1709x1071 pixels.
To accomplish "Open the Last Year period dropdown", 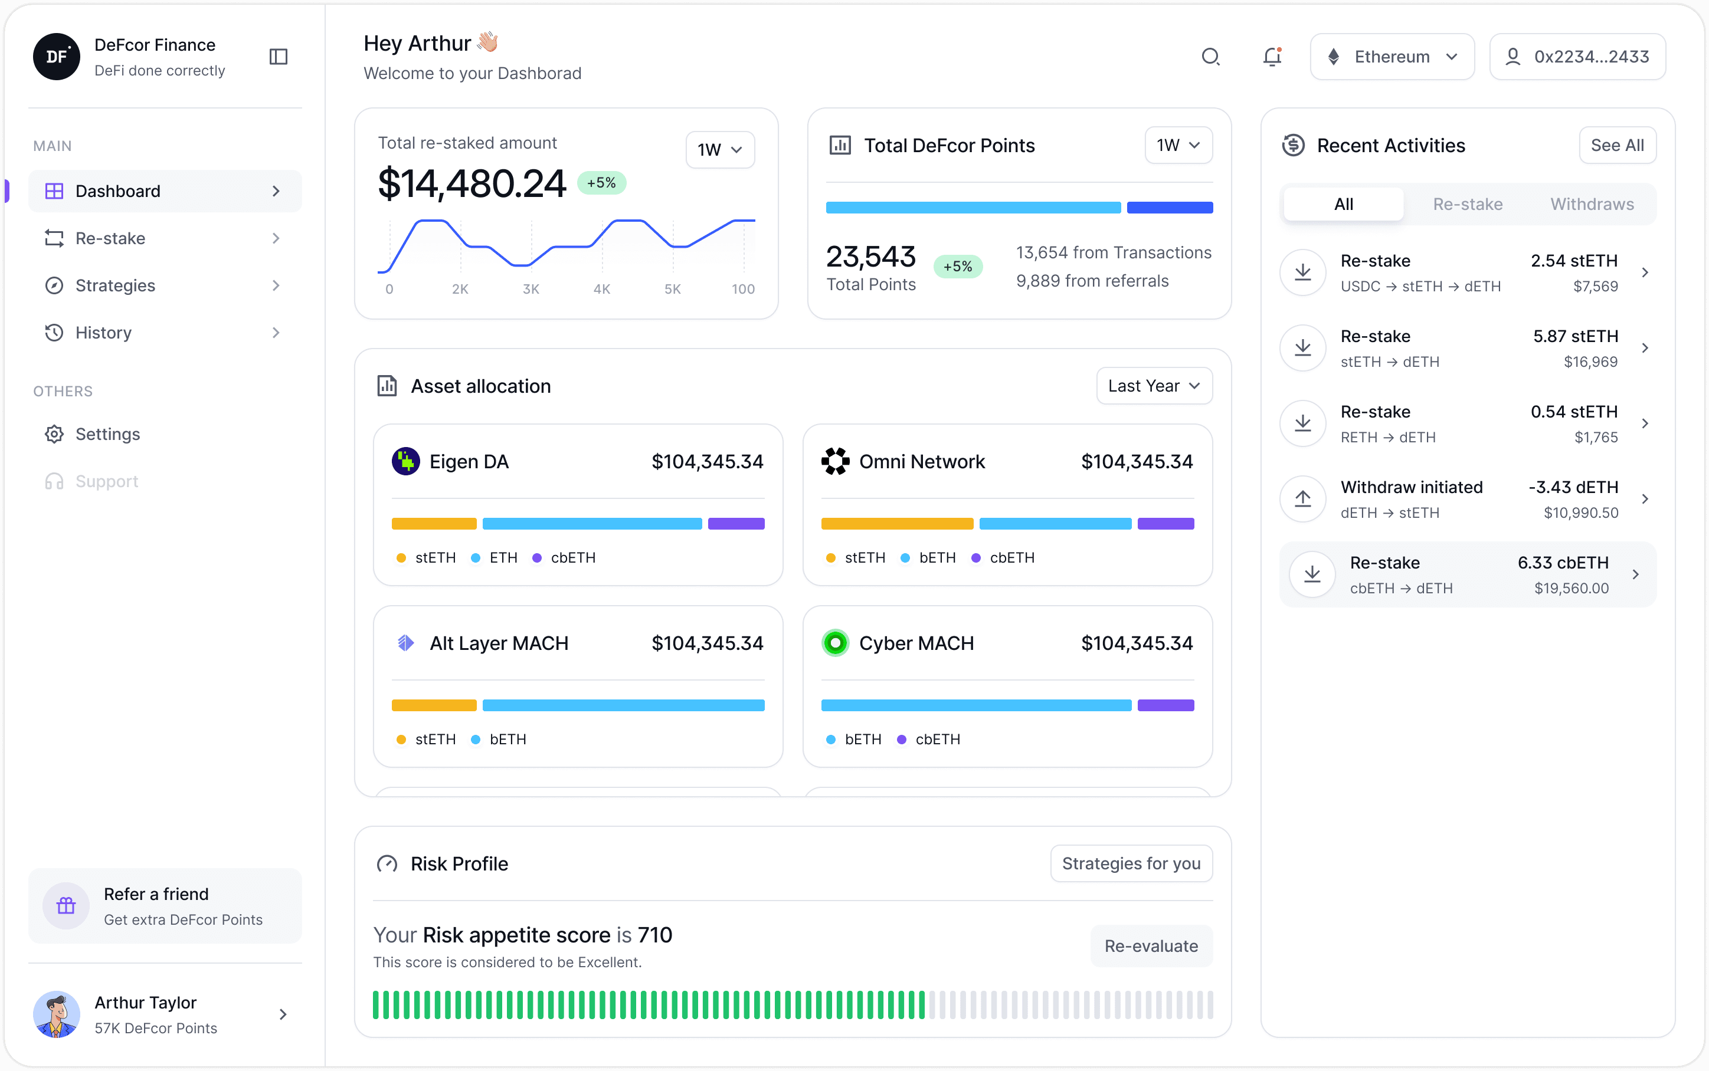I will 1154,386.
